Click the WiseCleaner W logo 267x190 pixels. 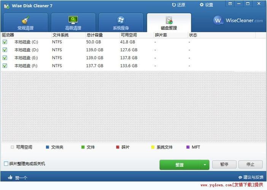pos(218,20)
